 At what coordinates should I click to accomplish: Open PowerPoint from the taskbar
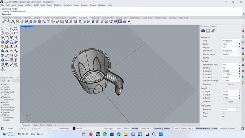[x=91, y=134]
